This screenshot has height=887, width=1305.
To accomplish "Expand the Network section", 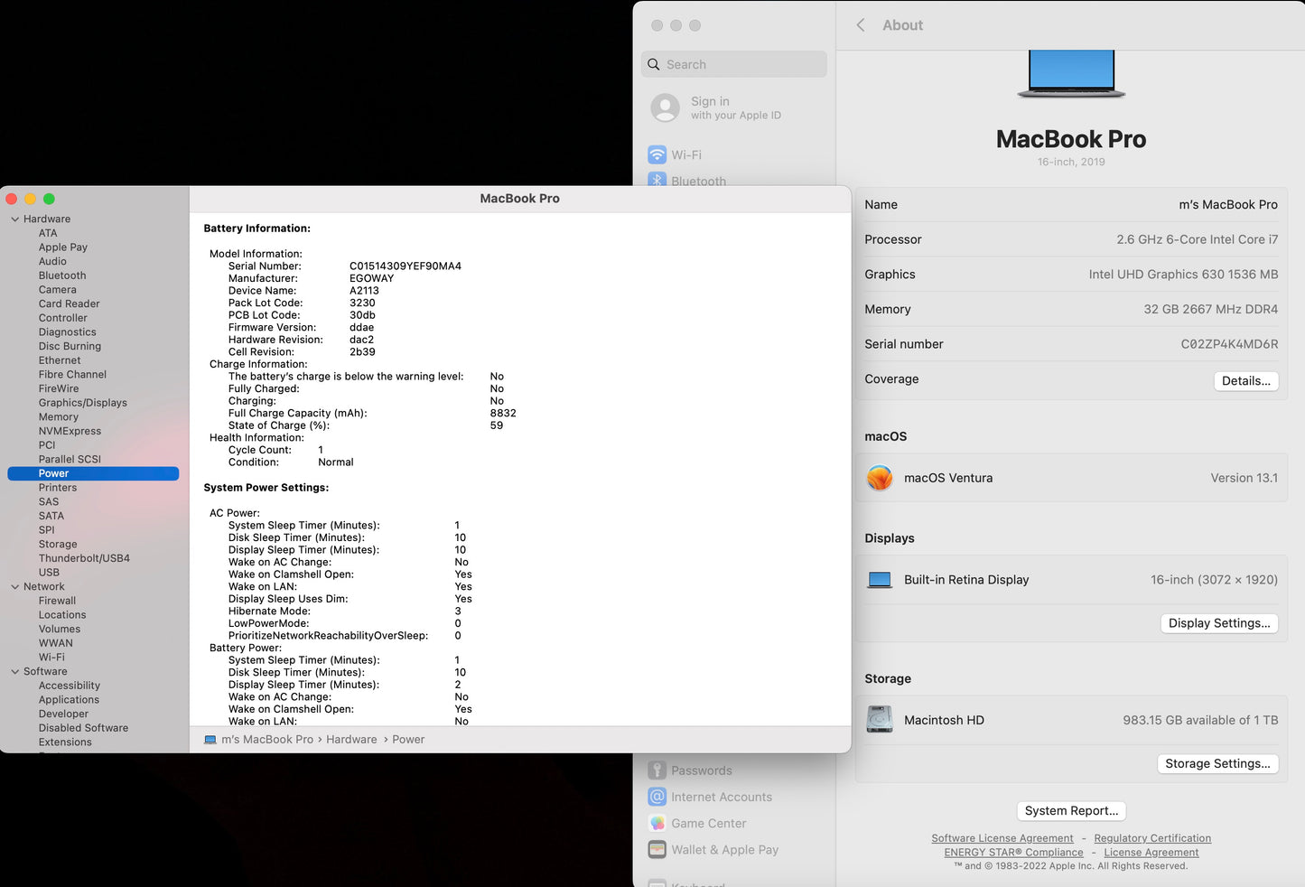I will [x=14, y=586].
